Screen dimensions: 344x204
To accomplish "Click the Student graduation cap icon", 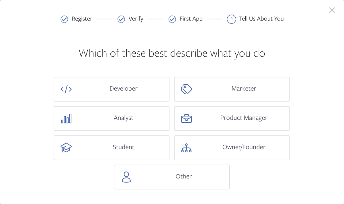I will 66,148.
